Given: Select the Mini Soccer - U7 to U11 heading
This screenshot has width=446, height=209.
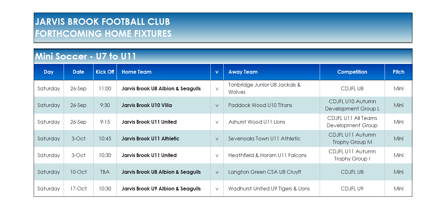Looking at the screenshot, I should tap(86, 56).
